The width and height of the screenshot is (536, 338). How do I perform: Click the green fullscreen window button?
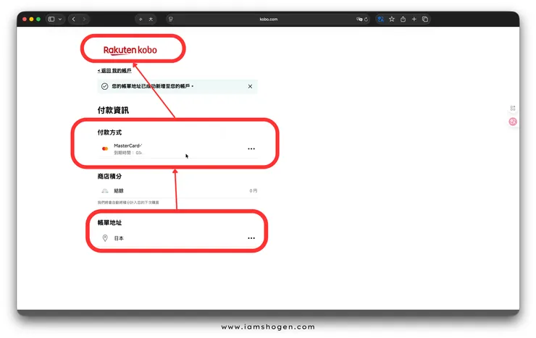click(x=38, y=19)
